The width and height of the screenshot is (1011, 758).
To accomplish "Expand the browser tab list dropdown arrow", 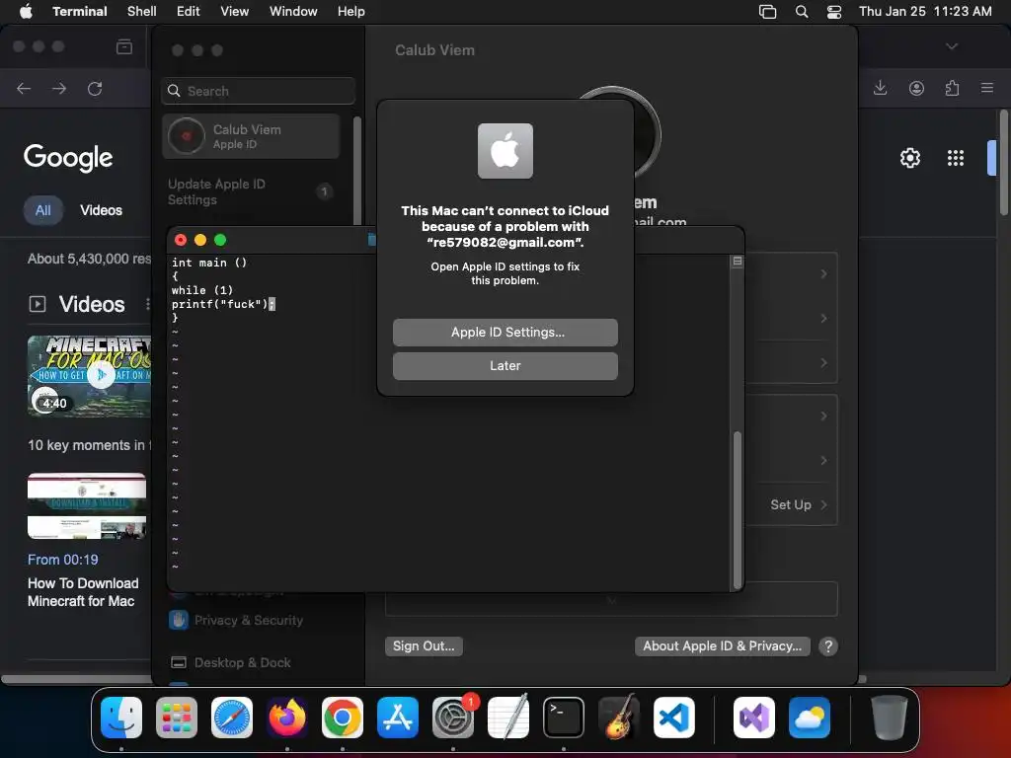I will 952,46.
